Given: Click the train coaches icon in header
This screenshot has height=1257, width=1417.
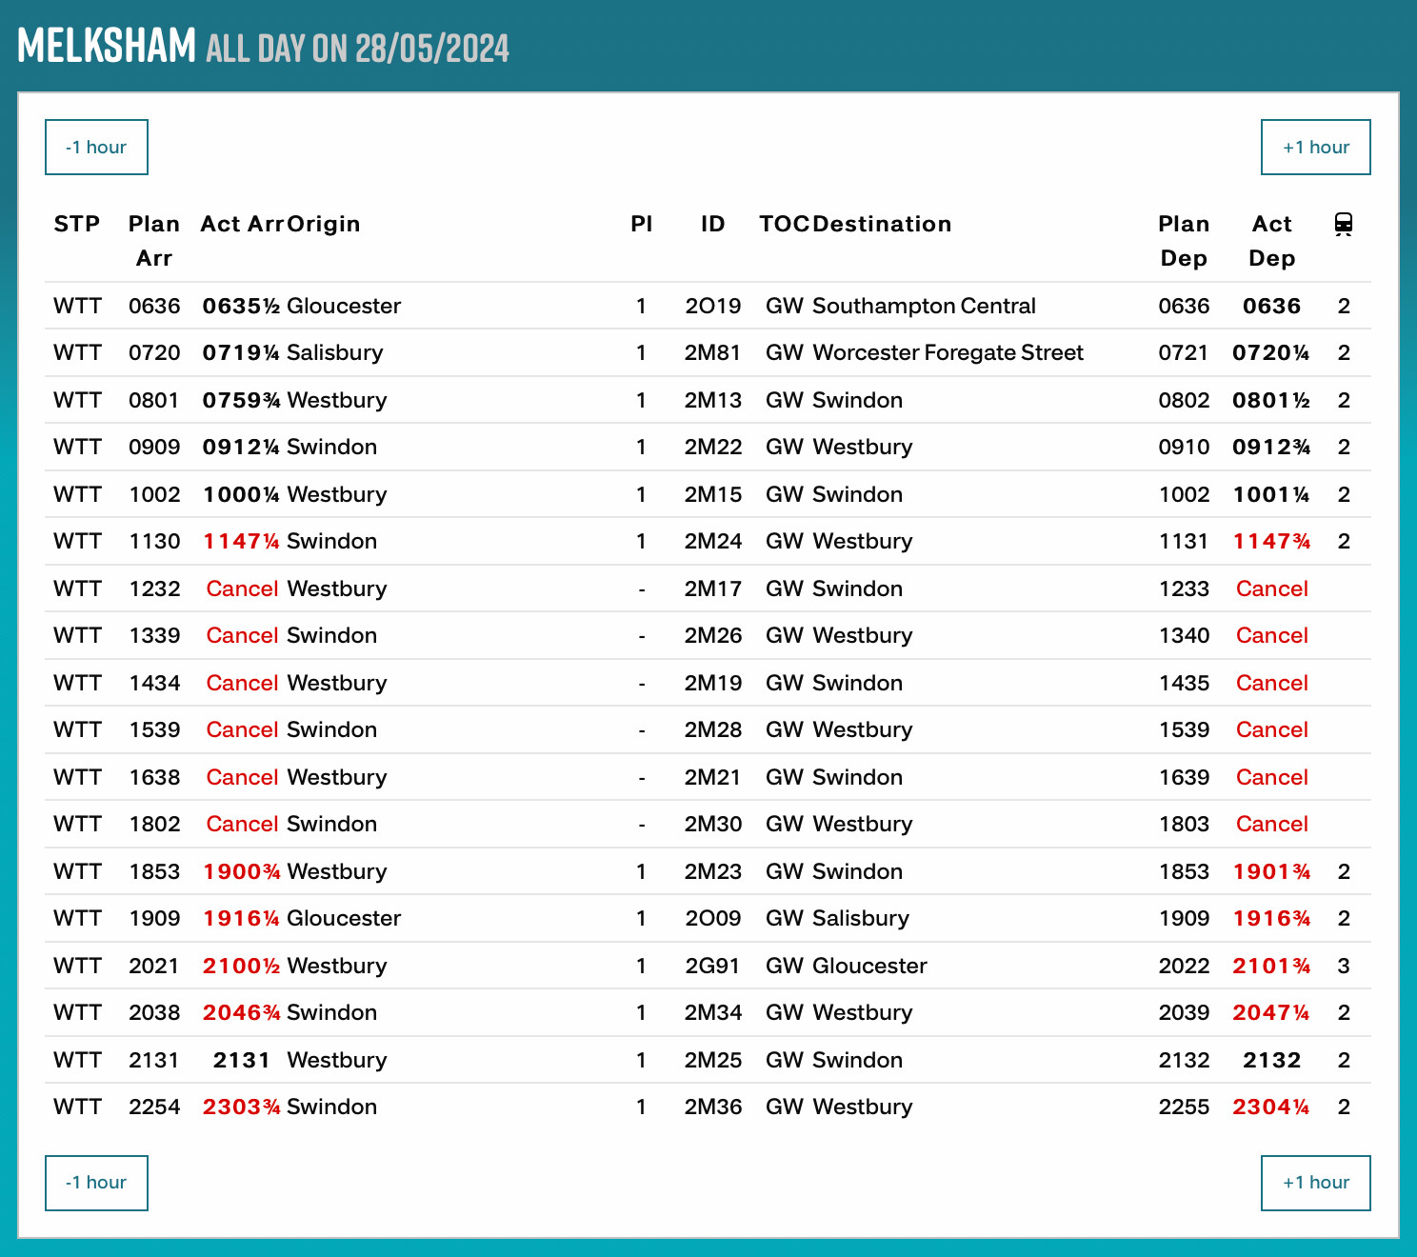Looking at the screenshot, I should (x=1343, y=225).
